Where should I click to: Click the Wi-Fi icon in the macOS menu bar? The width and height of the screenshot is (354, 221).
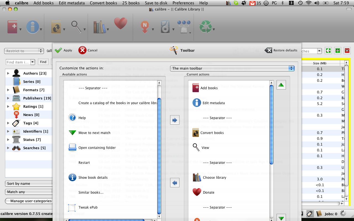point(309,3)
